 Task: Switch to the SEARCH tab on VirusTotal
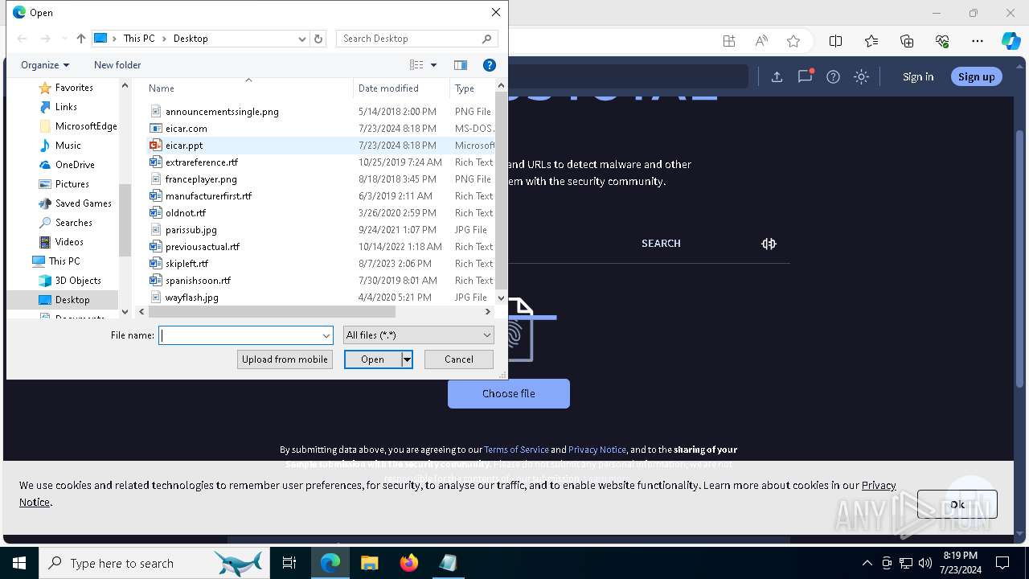661,244
